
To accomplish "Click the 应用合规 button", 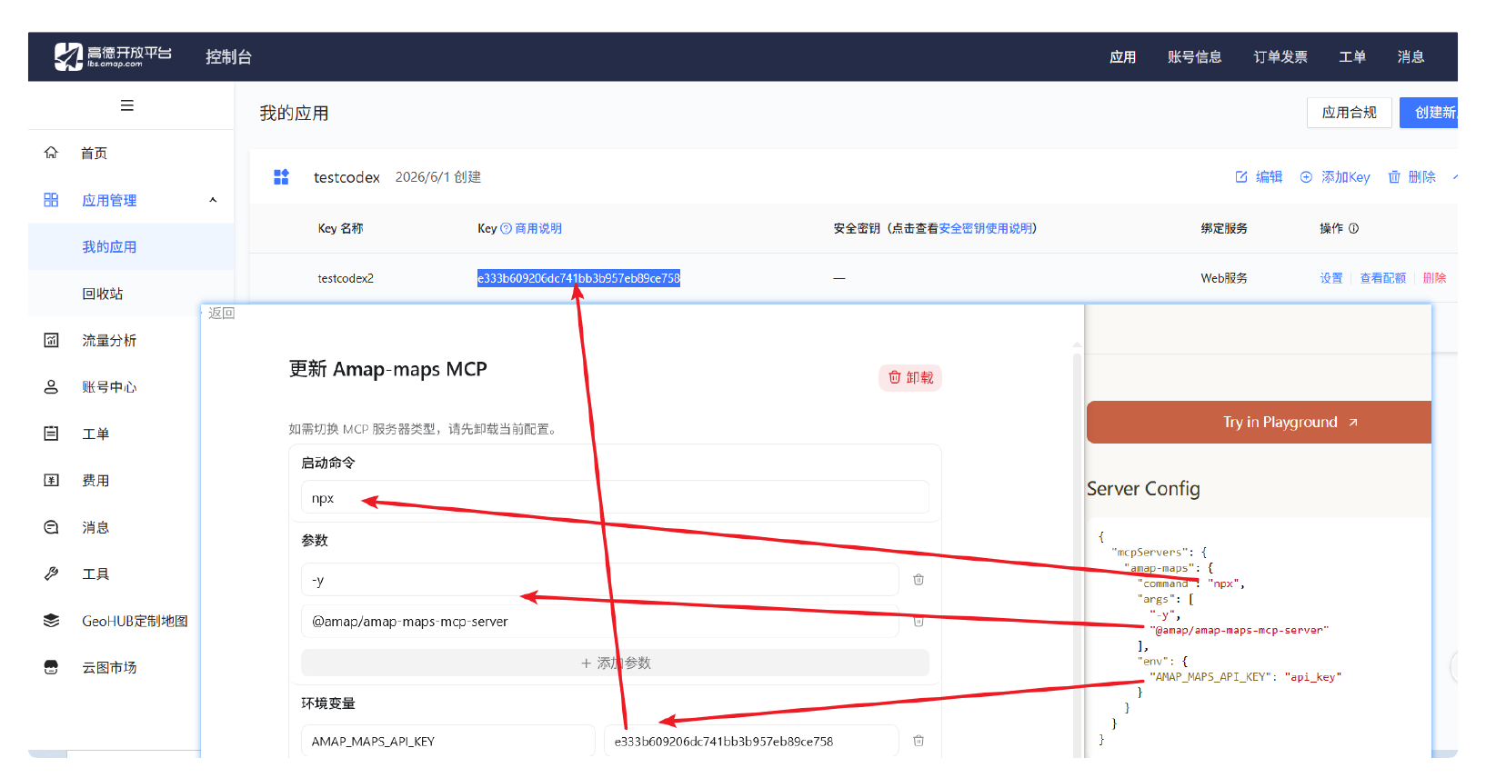I will [1350, 113].
